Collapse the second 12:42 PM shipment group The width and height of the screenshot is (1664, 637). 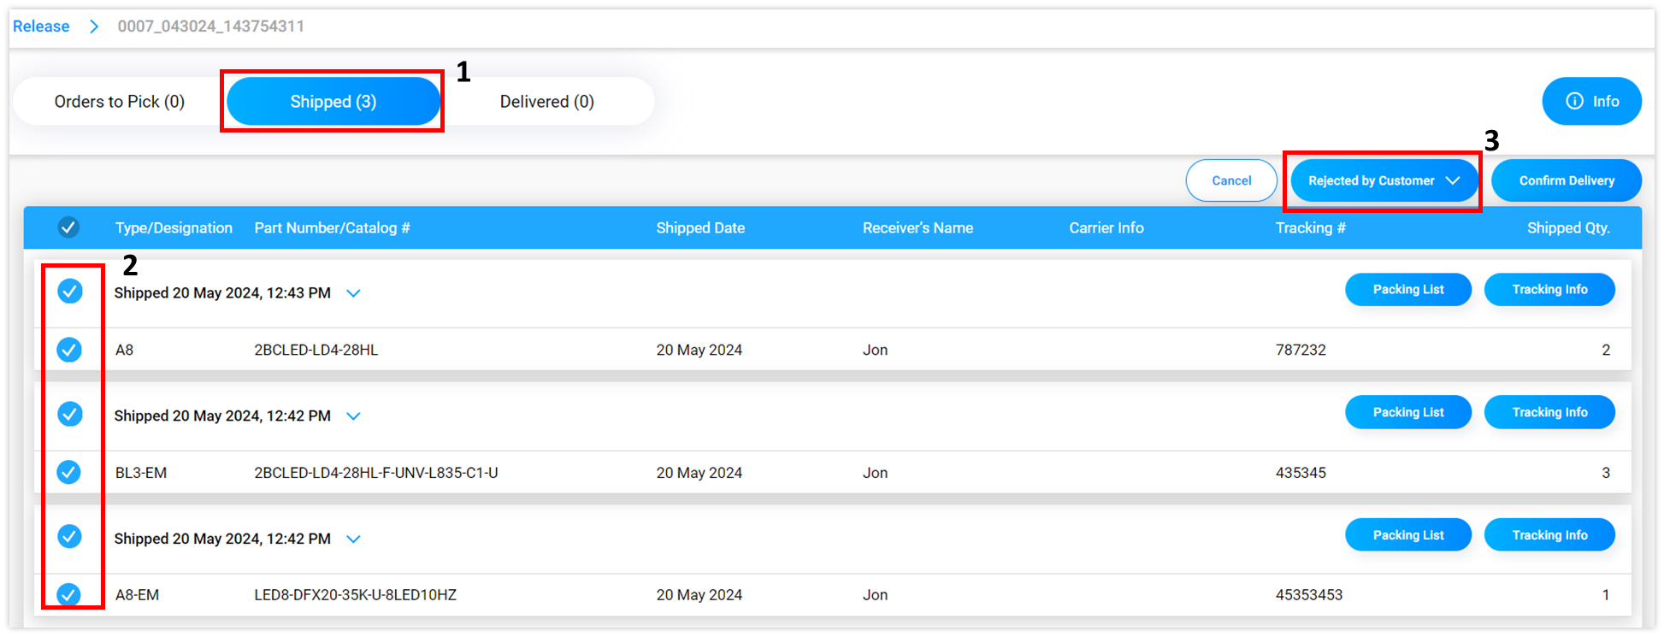pos(353,416)
